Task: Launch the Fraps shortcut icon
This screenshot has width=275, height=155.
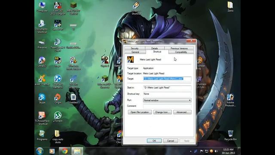Action: (x=58, y=62)
